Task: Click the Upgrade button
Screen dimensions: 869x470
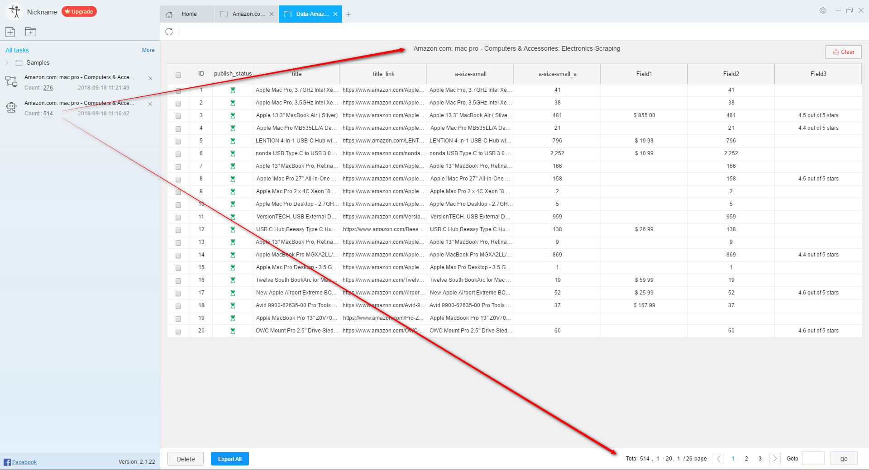Action: click(x=79, y=12)
